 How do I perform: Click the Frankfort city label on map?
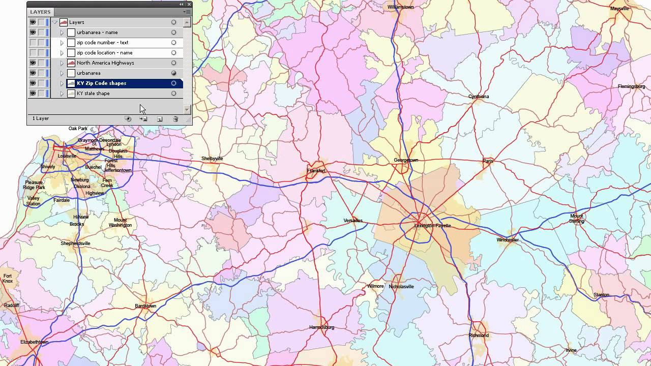tap(316, 171)
